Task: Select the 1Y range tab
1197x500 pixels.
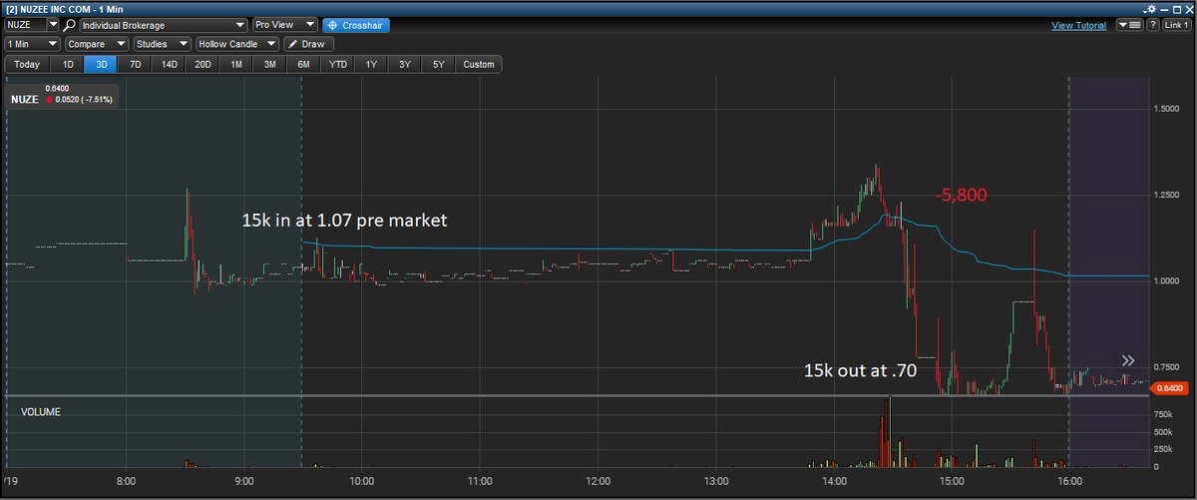Action: (x=371, y=64)
